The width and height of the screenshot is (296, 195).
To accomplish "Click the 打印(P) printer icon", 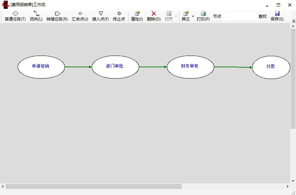I will 203,13.
